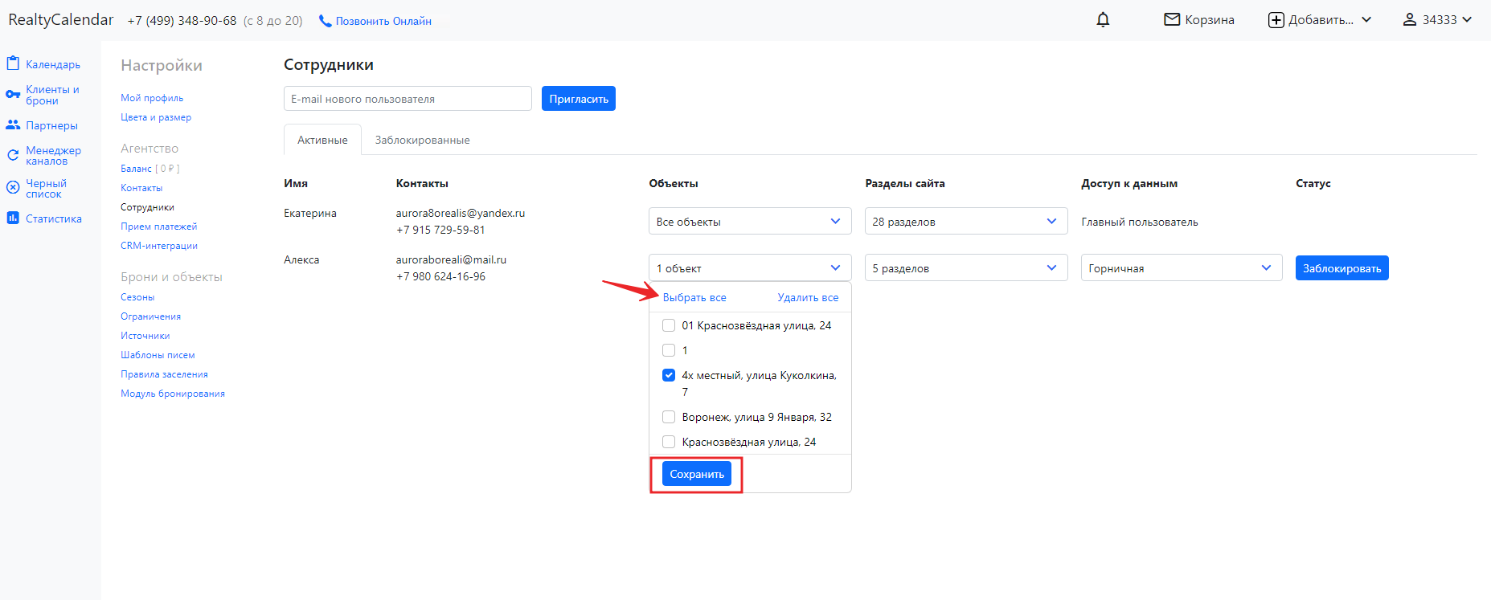The height and width of the screenshot is (600, 1491).
Task: Expand the 34333 account menu chevron
Action: click(x=1467, y=20)
